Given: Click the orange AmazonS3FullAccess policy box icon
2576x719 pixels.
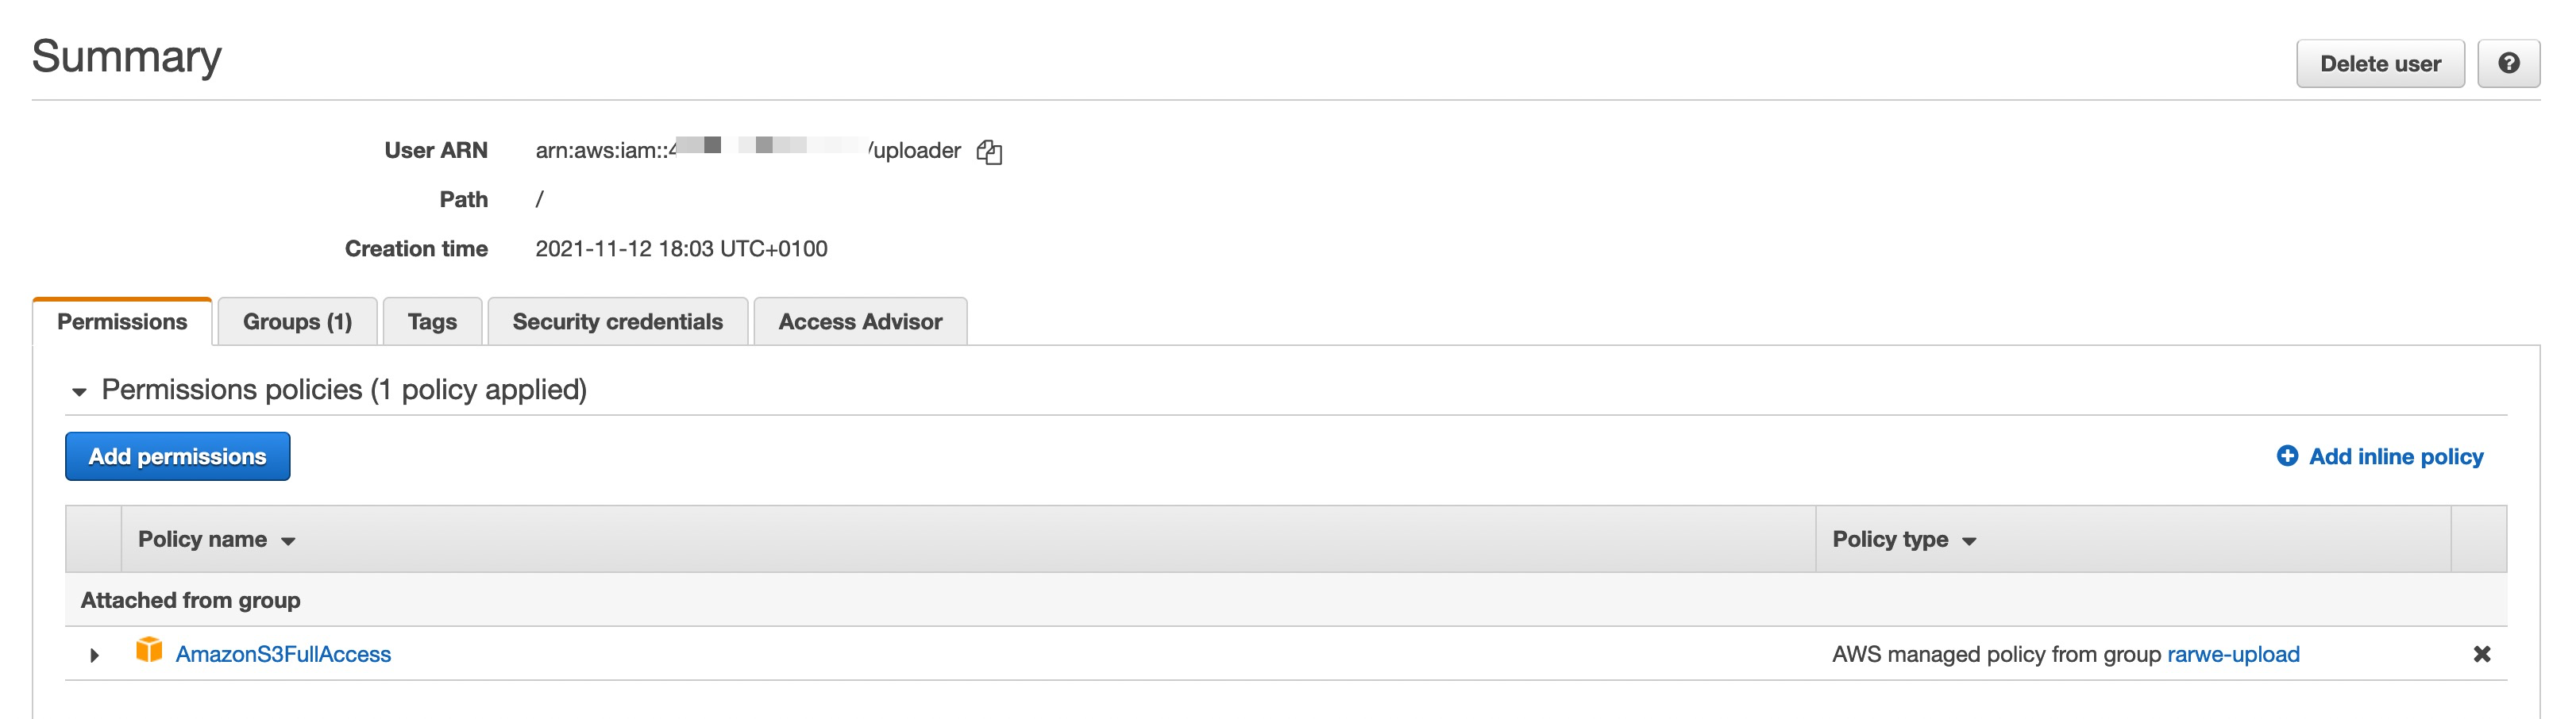Looking at the screenshot, I should pyautogui.click(x=149, y=651).
